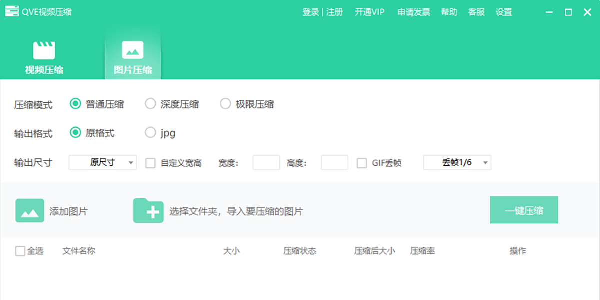Select the deep compression mode
Screen dimensions: 600x300
[150, 104]
